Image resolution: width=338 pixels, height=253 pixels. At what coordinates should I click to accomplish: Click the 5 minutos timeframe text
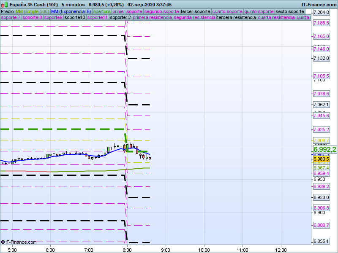(x=73, y=5)
